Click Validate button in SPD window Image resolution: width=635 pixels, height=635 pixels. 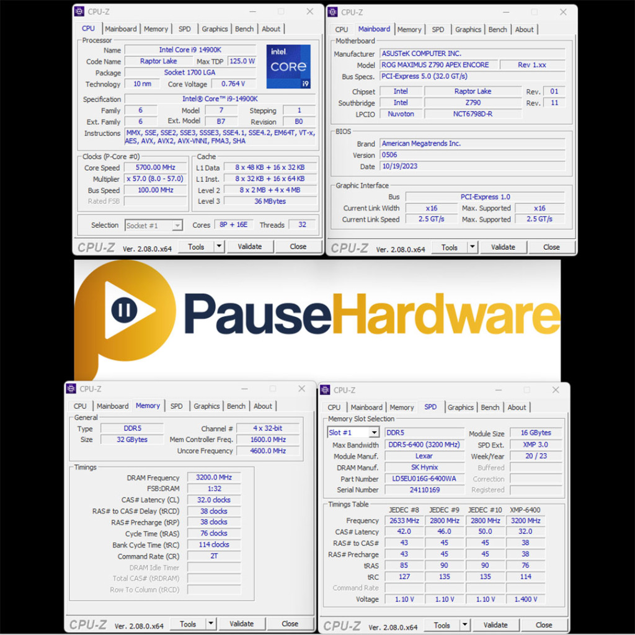(495, 625)
